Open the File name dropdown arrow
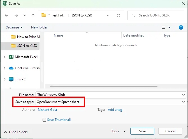The image size is (188, 139). point(183,95)
